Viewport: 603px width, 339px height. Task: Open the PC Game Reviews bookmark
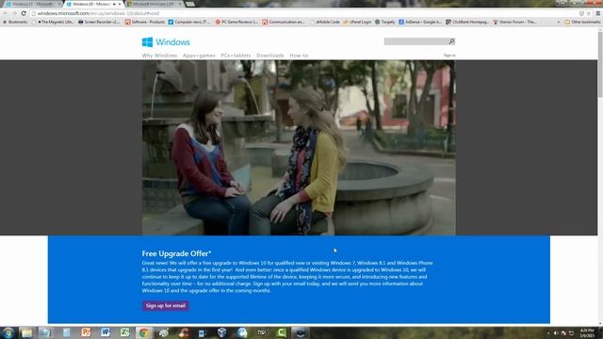[x=236, y=22]
